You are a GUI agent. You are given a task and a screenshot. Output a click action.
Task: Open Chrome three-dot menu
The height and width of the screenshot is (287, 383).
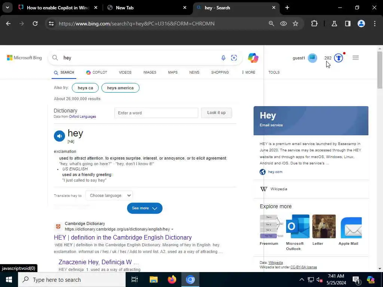click(x=375, y=24)
